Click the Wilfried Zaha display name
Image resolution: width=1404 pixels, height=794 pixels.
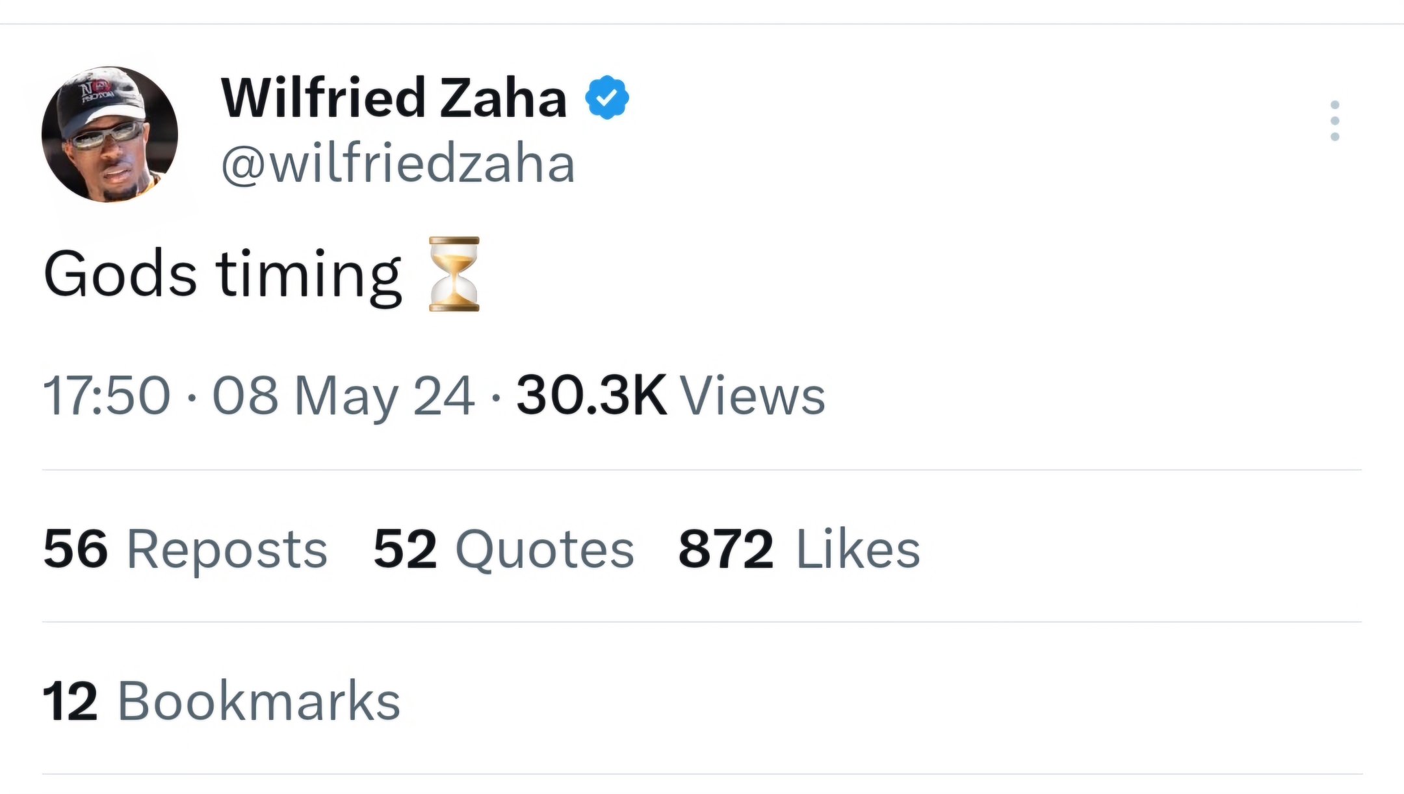pyautogui.click(x=393, y=98)
